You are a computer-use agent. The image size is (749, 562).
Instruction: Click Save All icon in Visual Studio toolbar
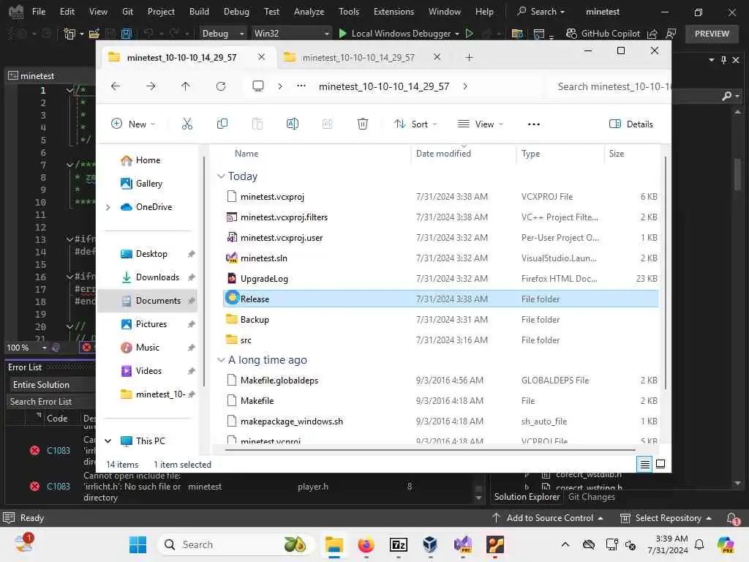click(x=126, y=34)
